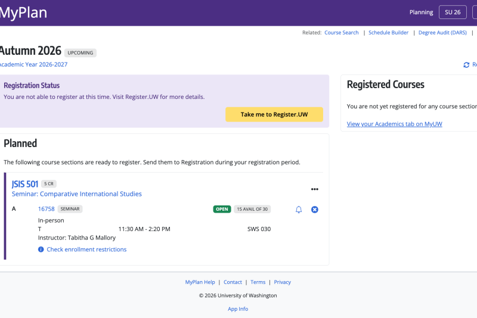Click the Contact footer link
The height and width of the screenshot is (318, 477).
tap(233, 282)
